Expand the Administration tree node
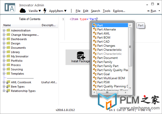The height and width of the screenshot is (114, 162). (x=4, y=30)
